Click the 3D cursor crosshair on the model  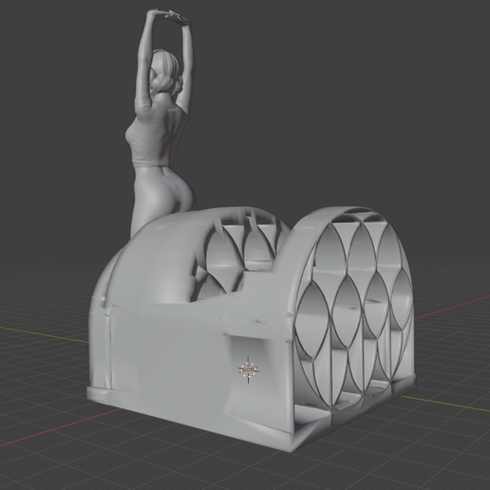click(x=248, y=369)
